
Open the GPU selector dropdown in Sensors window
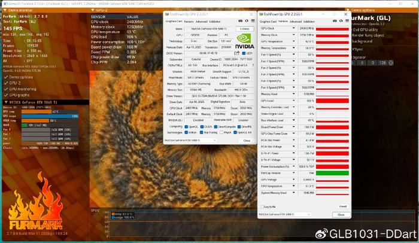pos(285,214)
